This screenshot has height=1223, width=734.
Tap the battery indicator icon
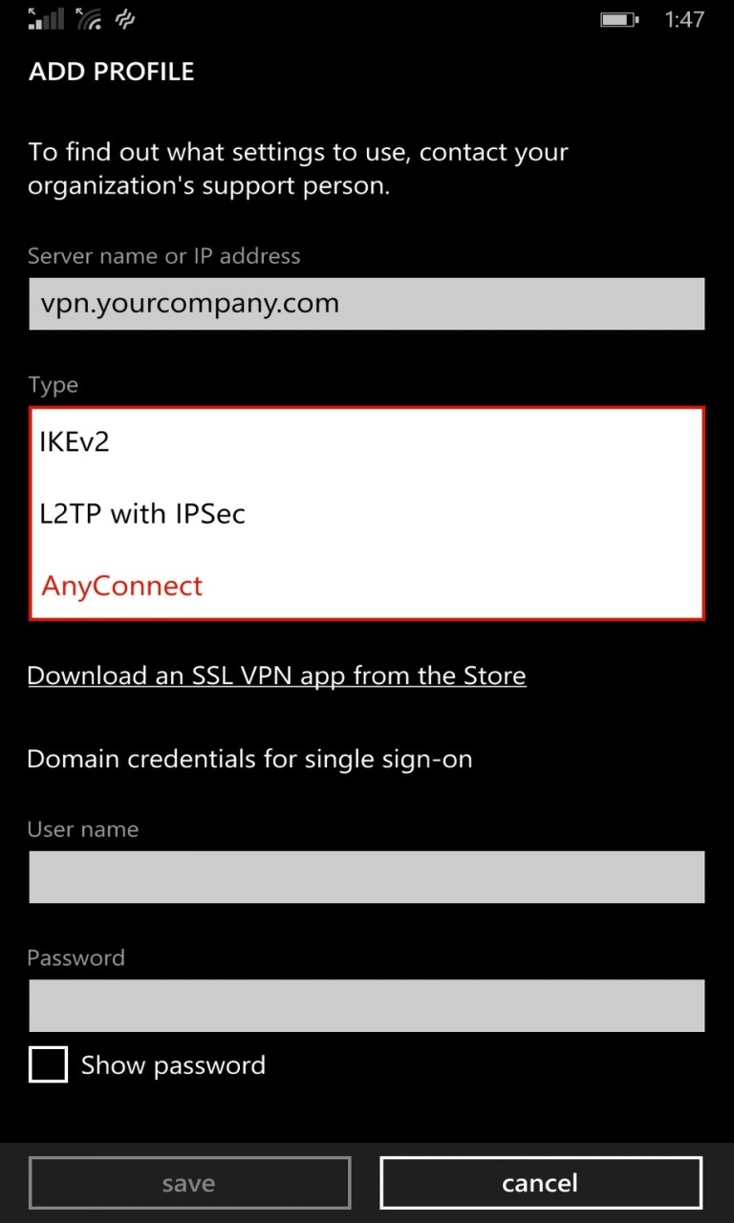(618, 19)
